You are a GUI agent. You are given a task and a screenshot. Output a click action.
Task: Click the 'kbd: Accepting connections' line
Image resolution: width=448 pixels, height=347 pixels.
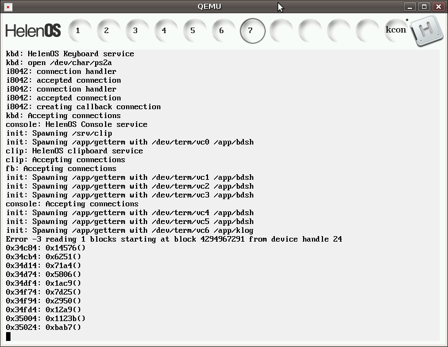pyautogui.click(x=64, y=116)
